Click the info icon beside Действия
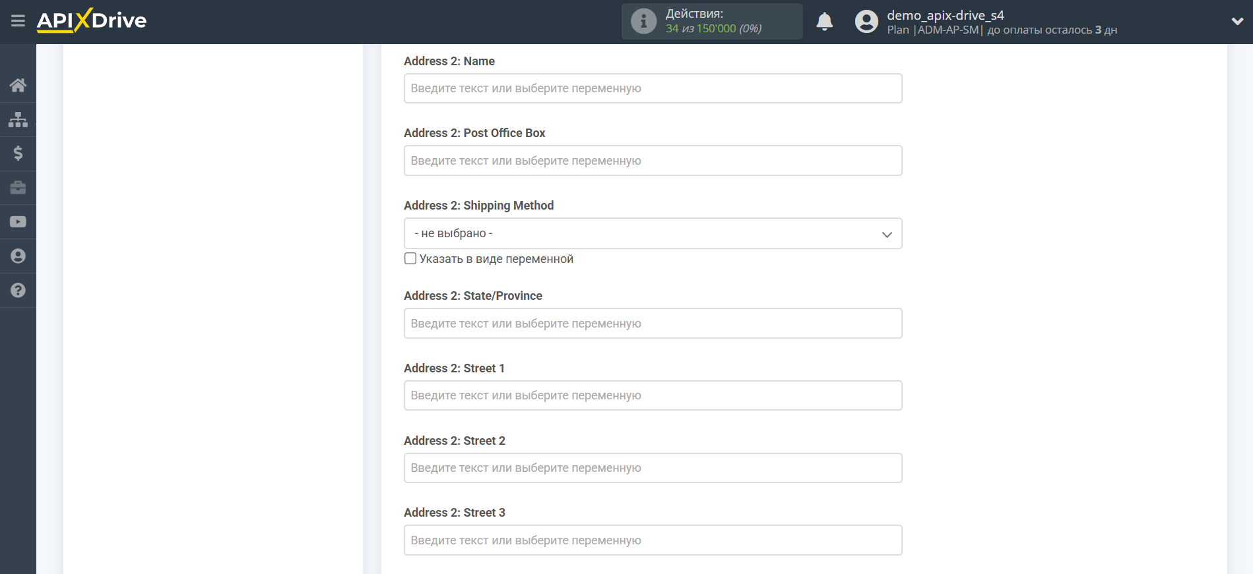This screenshot has width=1253, height=574. click(x=643, y=21)
